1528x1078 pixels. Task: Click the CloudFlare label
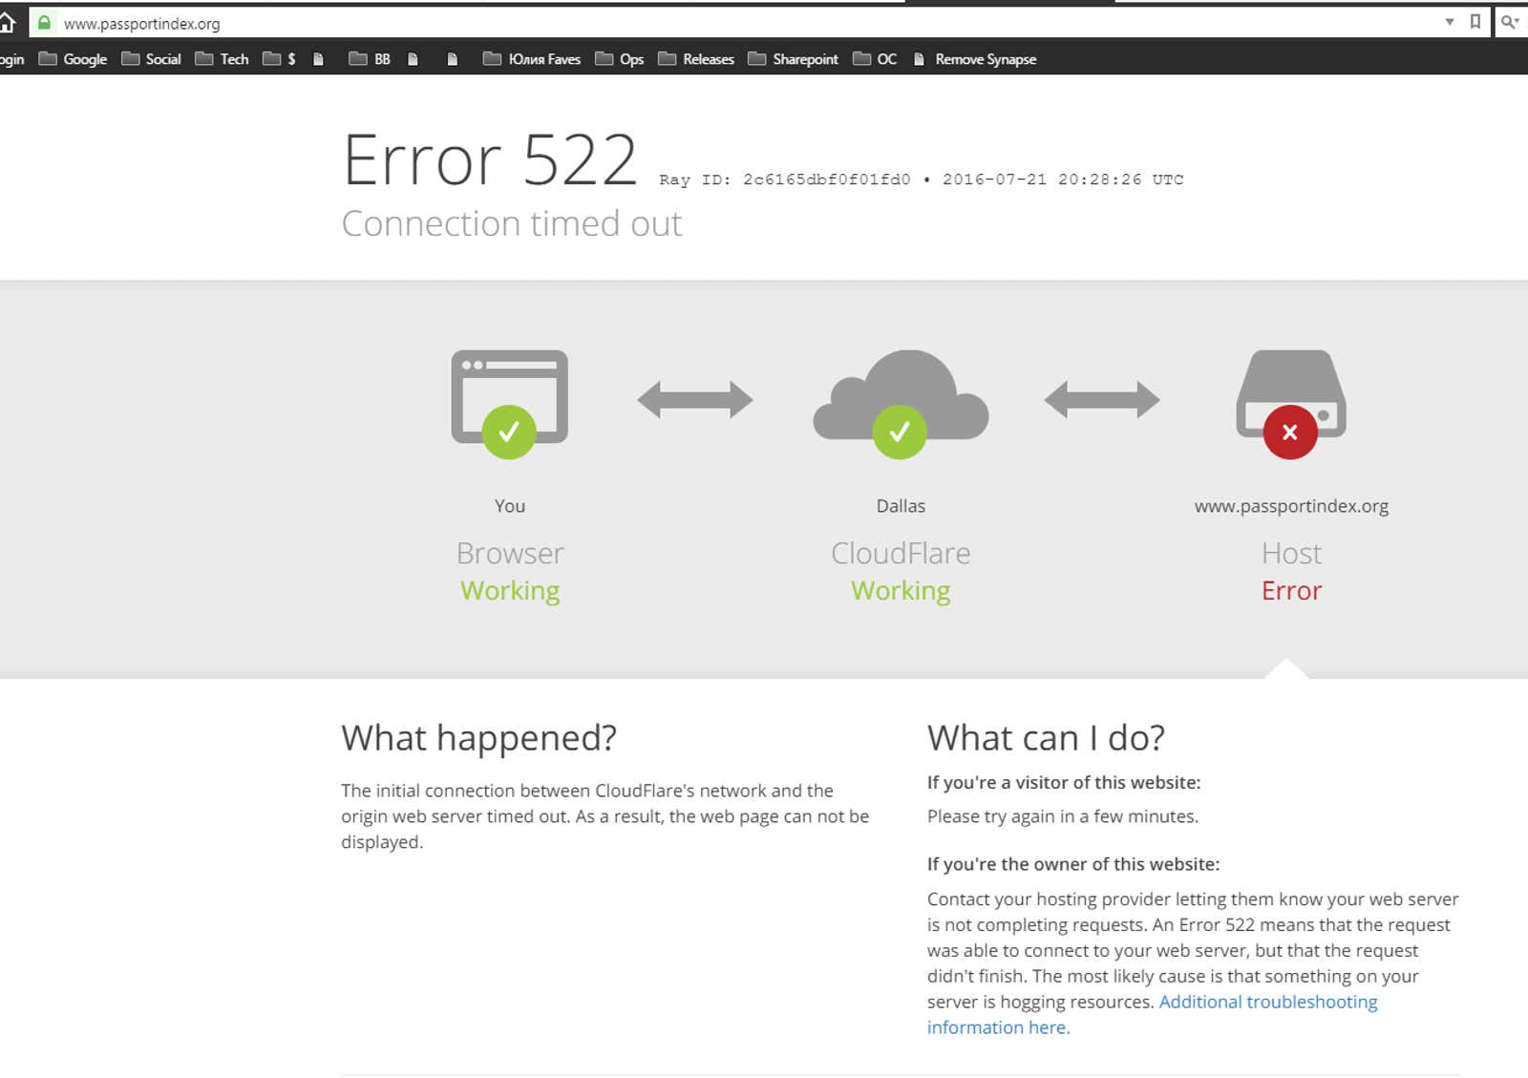click(x=901, y=553)
